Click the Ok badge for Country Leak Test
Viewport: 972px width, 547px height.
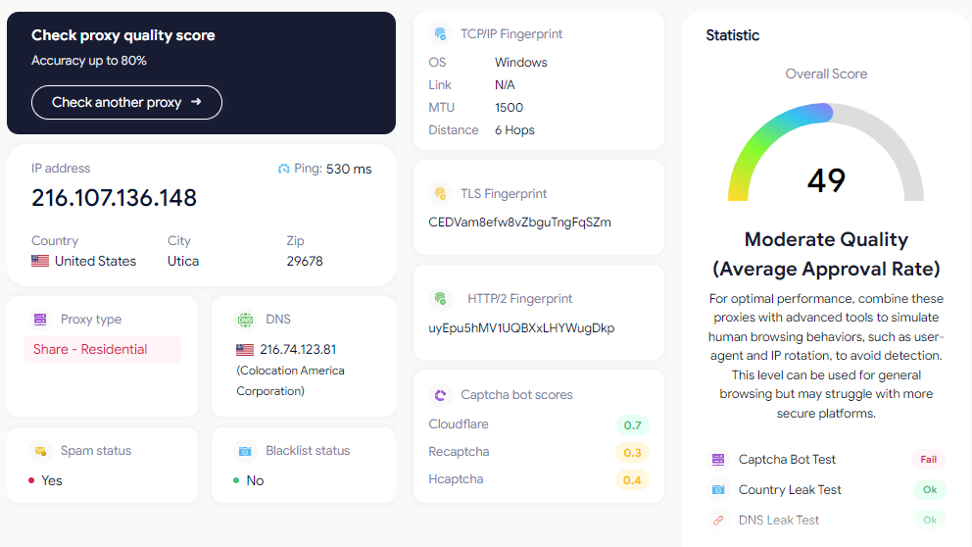[x=930, y=490]
